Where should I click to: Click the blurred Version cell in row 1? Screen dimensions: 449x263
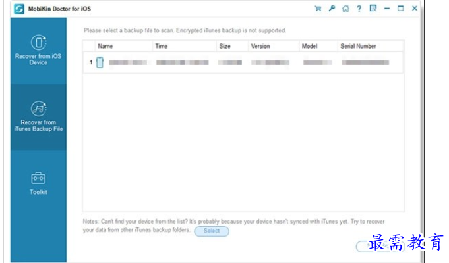(270, 62)
